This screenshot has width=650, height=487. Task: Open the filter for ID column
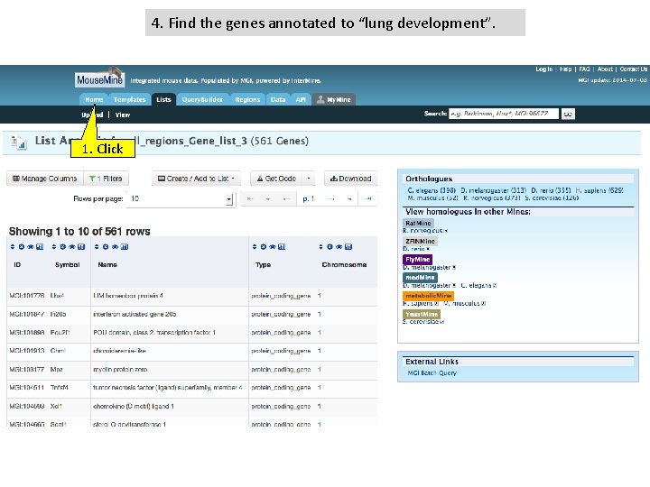coord(31,247)
